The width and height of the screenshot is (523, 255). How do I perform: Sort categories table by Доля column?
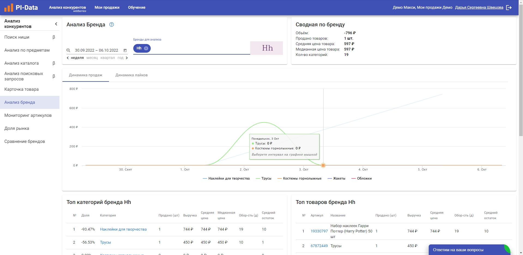[85, 215]
